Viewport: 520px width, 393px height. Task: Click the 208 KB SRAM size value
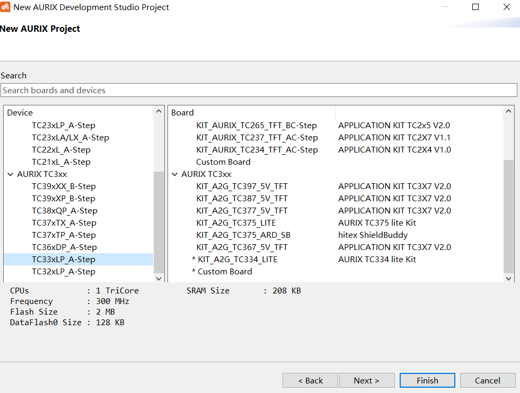point(287,291)
